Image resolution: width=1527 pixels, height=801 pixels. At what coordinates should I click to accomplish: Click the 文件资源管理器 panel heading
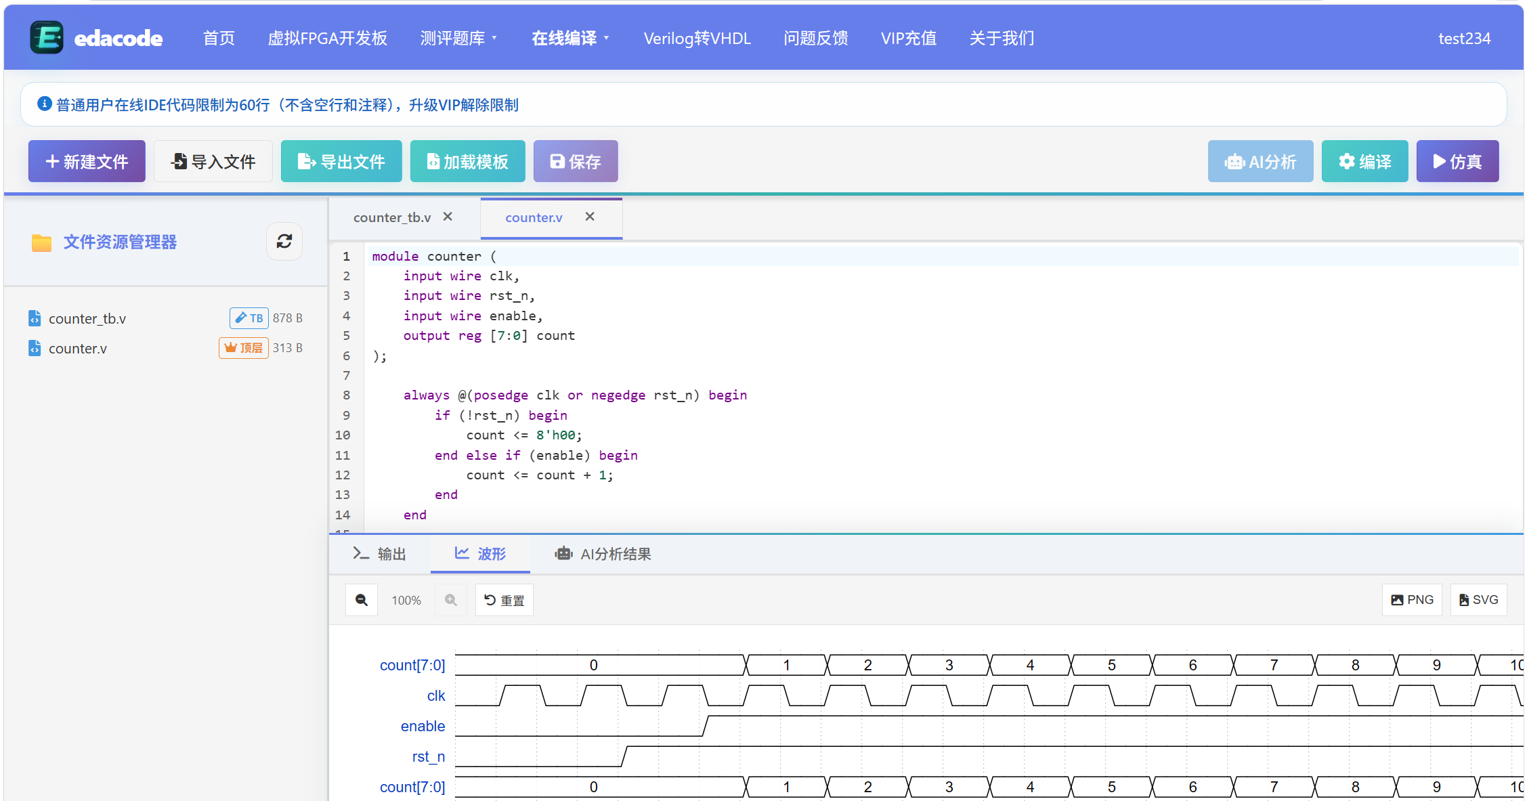[120, 242]
